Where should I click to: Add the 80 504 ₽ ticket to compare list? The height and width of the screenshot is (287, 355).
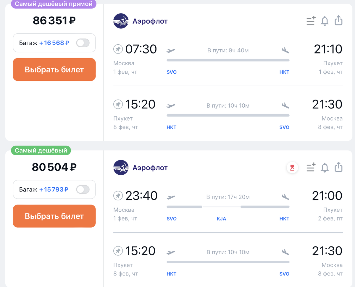click(311, 167)
